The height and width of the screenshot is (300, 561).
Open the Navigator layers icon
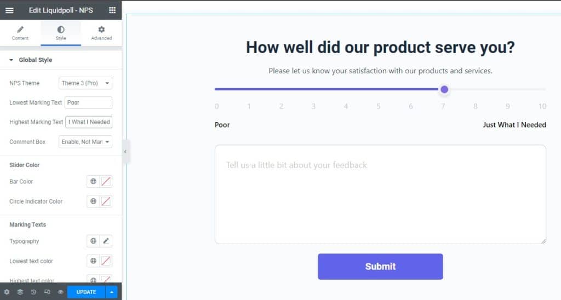(20, 292)
